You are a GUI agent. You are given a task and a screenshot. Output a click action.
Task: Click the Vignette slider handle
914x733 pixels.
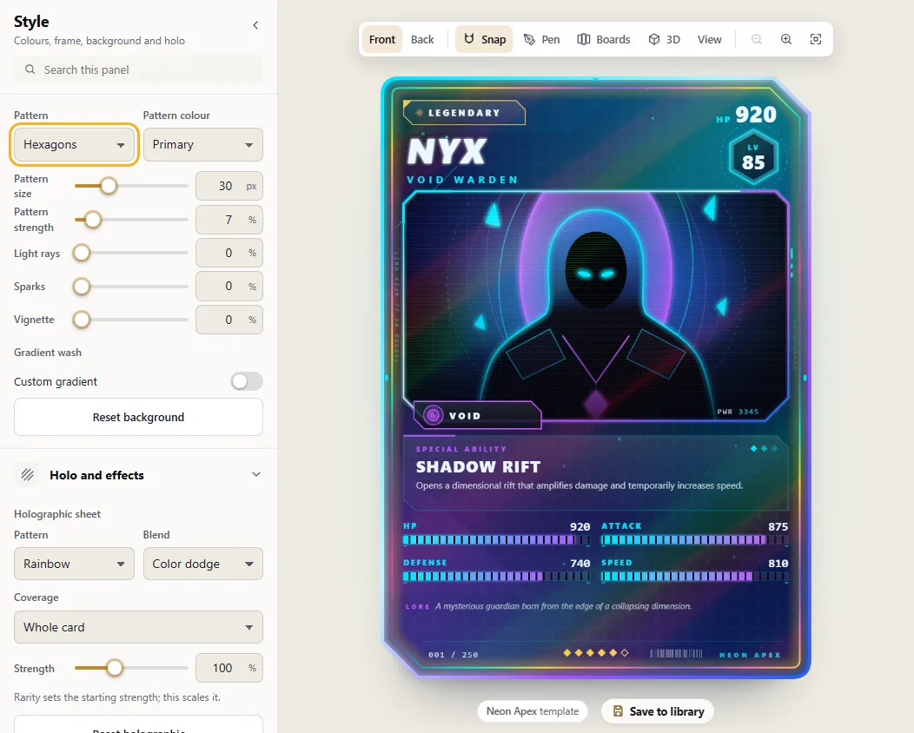click(x=82, y=320)
